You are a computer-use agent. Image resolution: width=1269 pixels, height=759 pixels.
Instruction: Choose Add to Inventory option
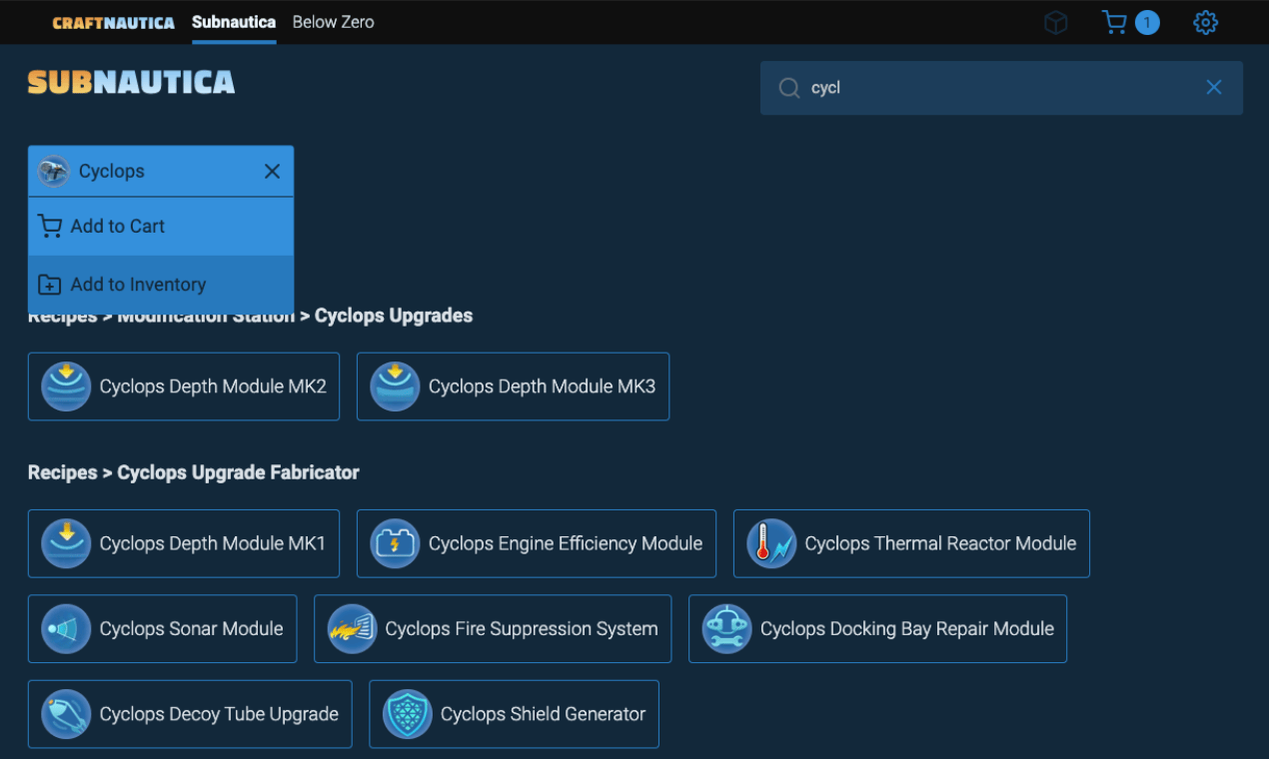pos(161,285)
